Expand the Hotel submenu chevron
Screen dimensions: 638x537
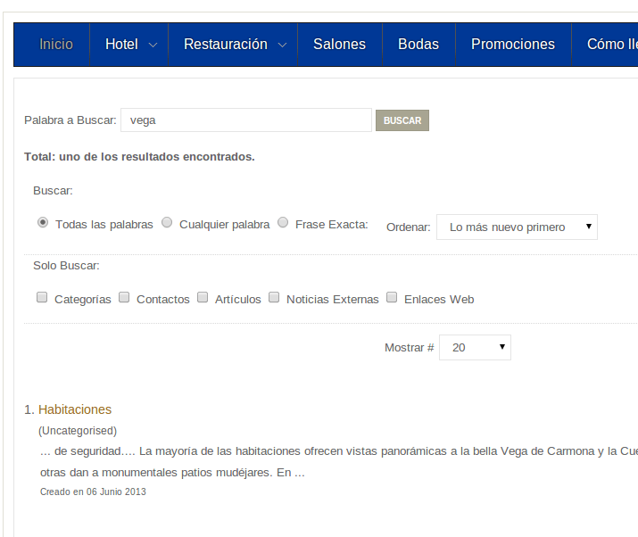[153, 45]
